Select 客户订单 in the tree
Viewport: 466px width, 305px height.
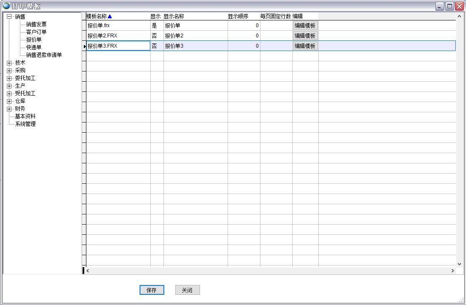[36, 32]
